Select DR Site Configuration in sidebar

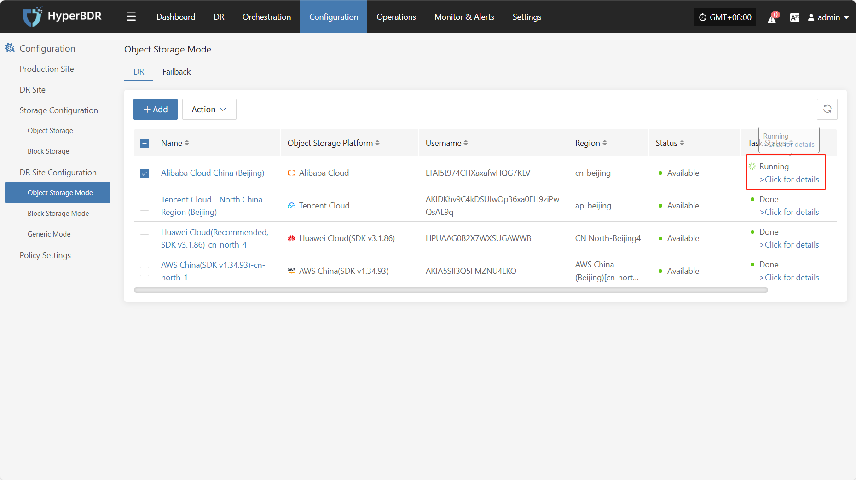58,173
